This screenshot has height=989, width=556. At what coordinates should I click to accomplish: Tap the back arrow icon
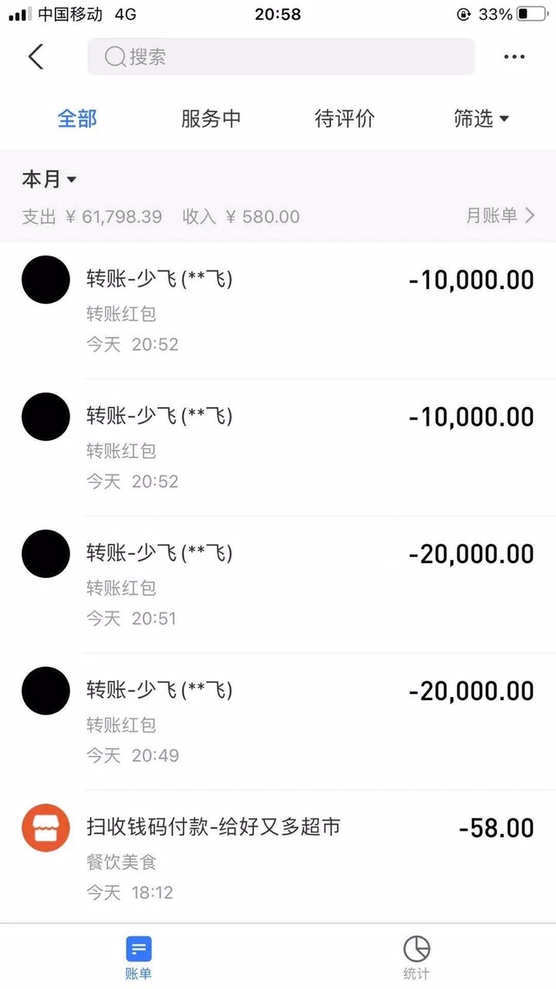point(36,57)
